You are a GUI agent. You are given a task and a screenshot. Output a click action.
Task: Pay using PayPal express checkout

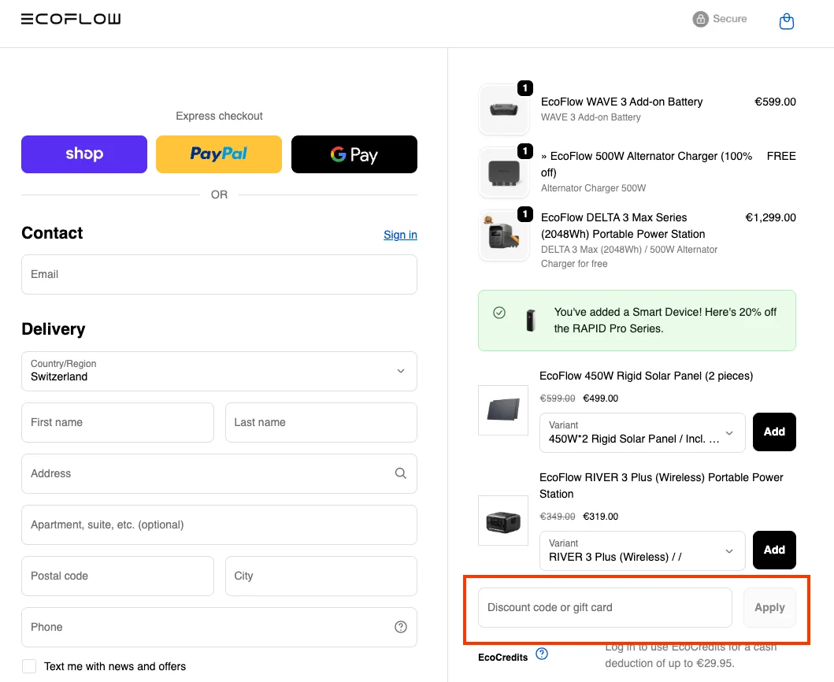tap(219, 154)
